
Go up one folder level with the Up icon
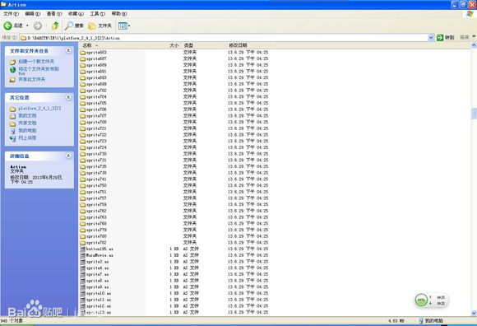point(55,26)
